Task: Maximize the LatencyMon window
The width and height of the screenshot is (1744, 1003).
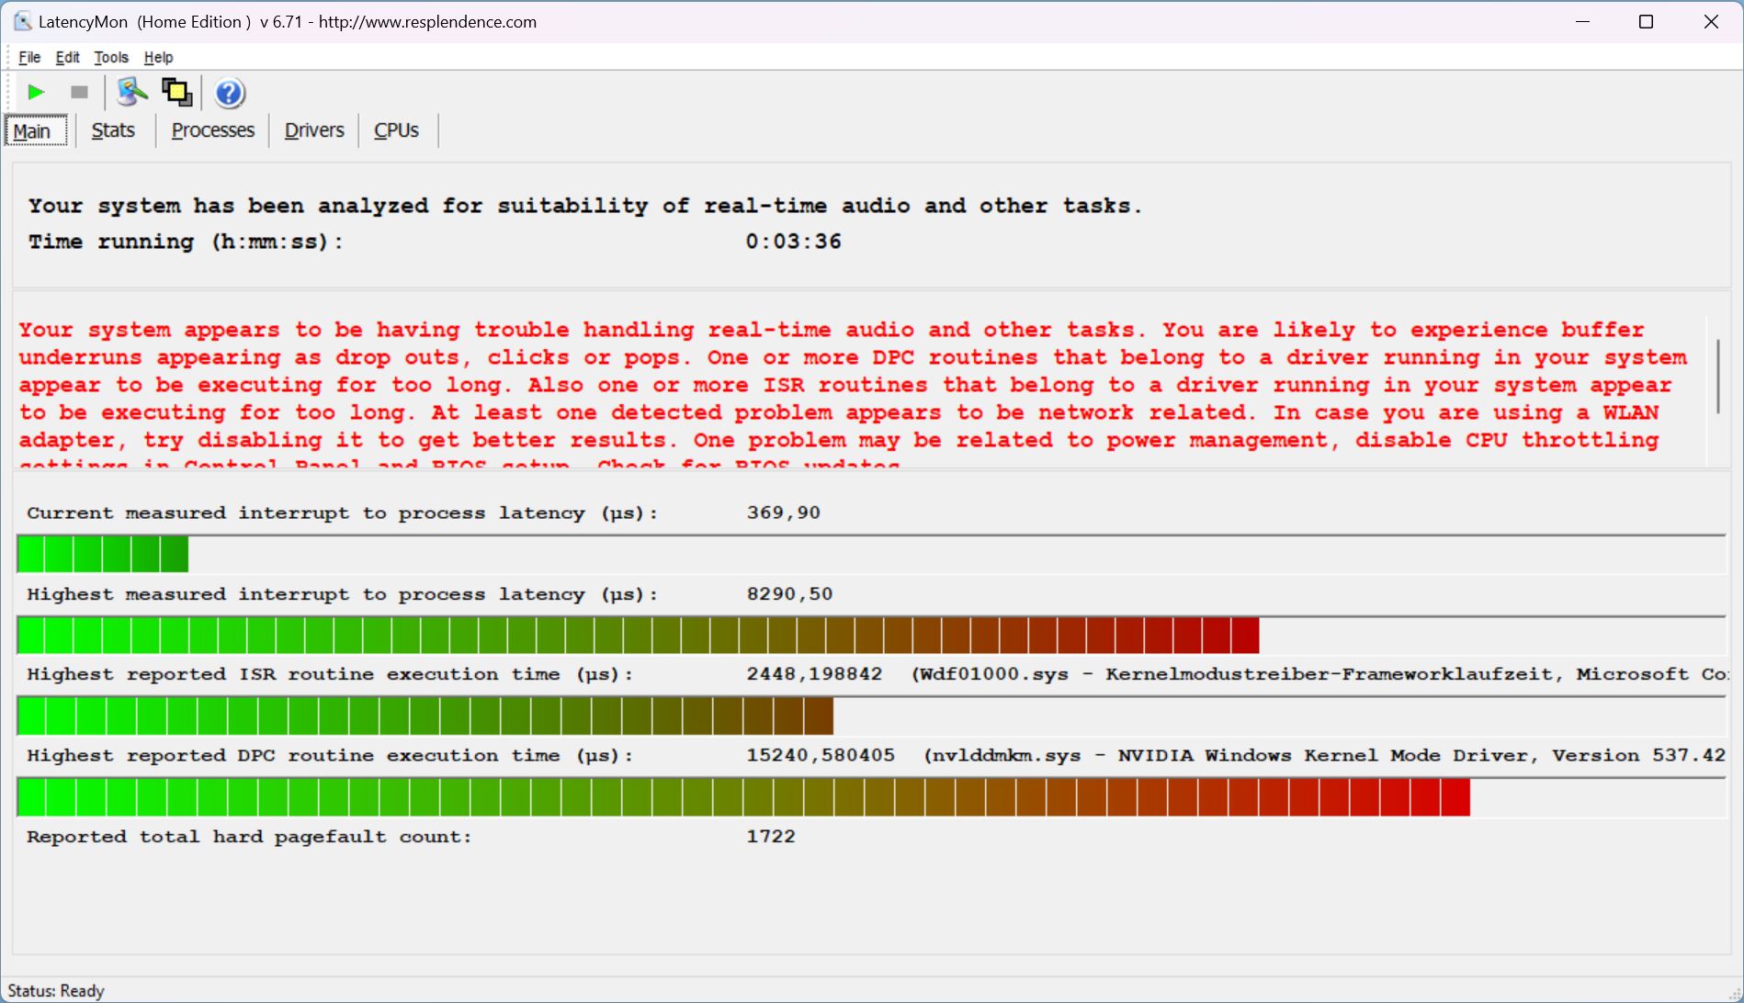Action: click(1646, 22)
